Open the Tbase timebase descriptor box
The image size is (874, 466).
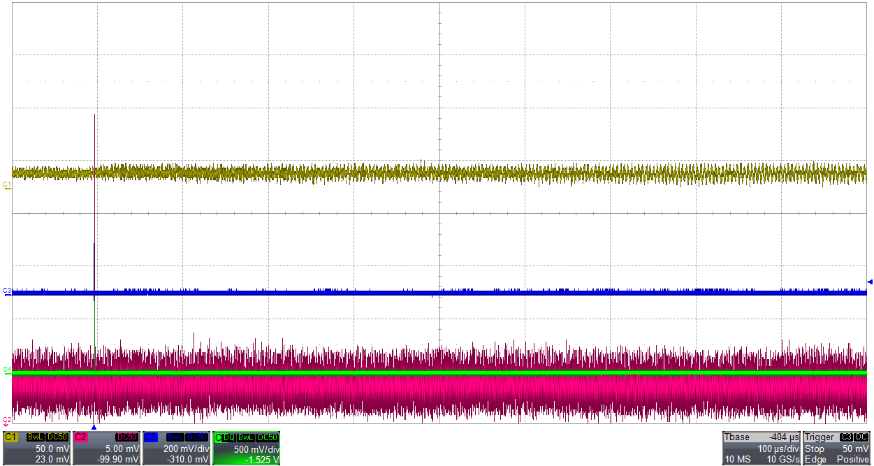pyautogui.click(x=762, y=448)
